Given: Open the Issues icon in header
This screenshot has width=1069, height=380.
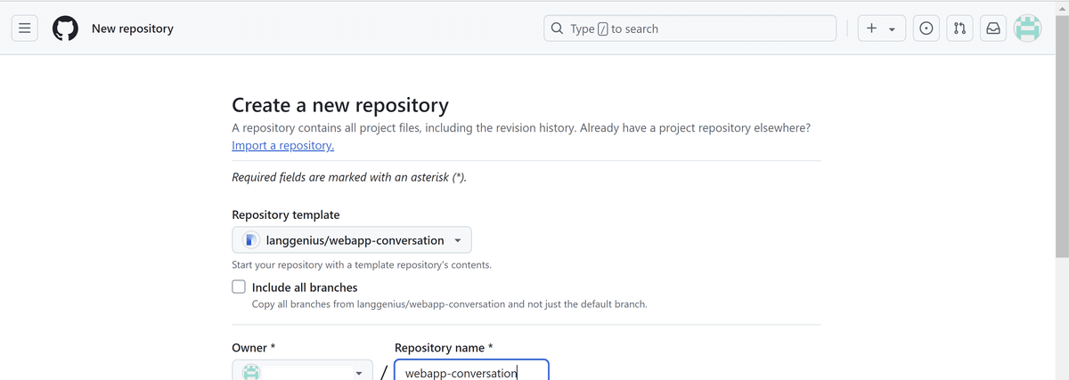Looking at the screenshot, I should pos(926,28).
